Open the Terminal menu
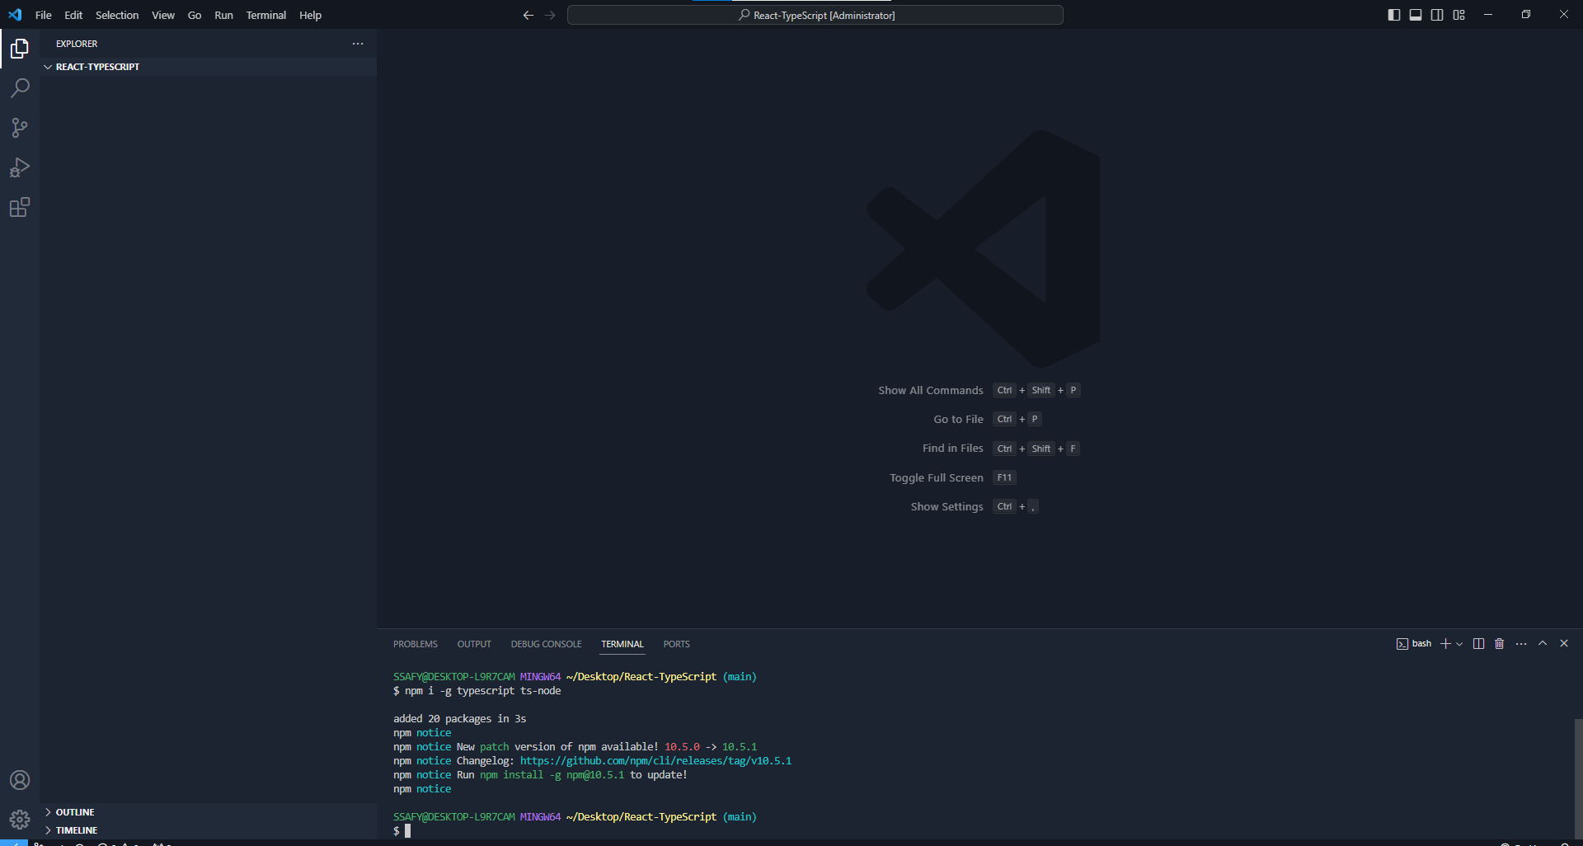Viewport: 1583px width, 846px height. click(266, 15)
